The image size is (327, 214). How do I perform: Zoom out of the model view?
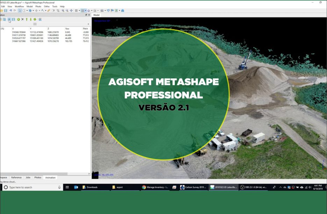(x=67, y=10)
